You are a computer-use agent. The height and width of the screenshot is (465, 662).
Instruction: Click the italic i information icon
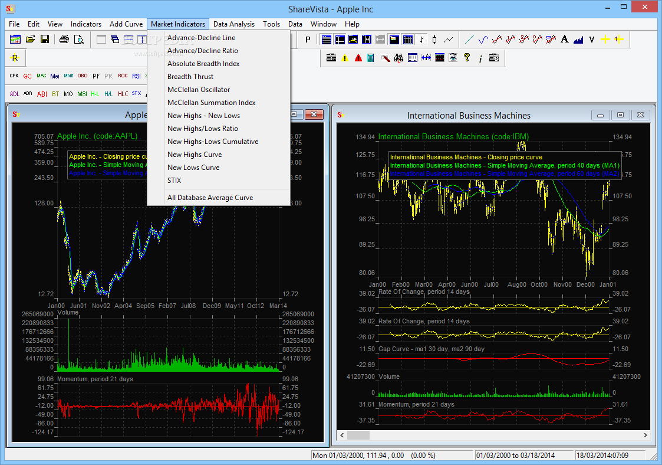tap(480, 58)
